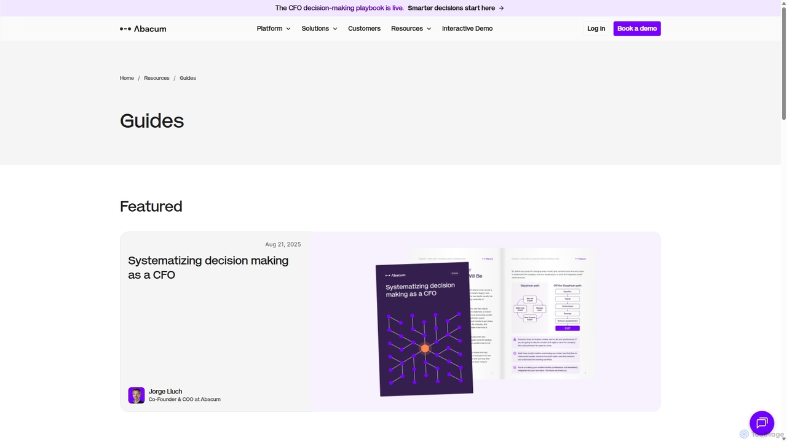Click the arrow after 'Smarter decisions start here'
This screenshot has width=787, height=442.
click(502, 8)
